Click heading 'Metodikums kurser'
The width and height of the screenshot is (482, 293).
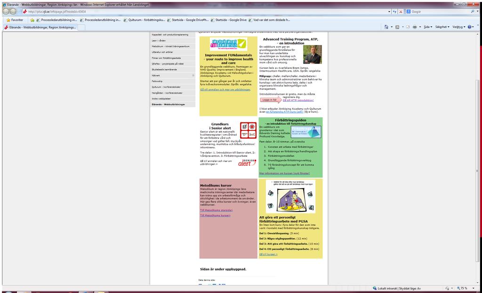pos(216,186)
